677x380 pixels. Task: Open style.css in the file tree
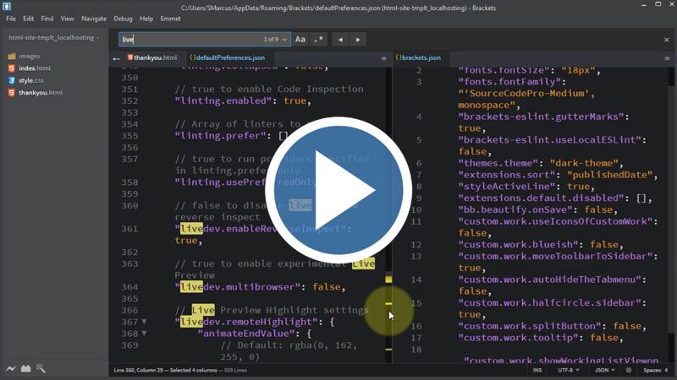pos(31,80)
